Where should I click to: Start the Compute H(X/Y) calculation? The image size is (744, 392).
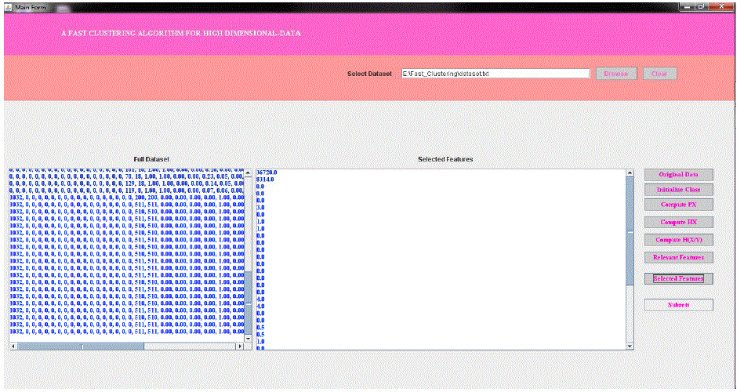coord(678,240)
